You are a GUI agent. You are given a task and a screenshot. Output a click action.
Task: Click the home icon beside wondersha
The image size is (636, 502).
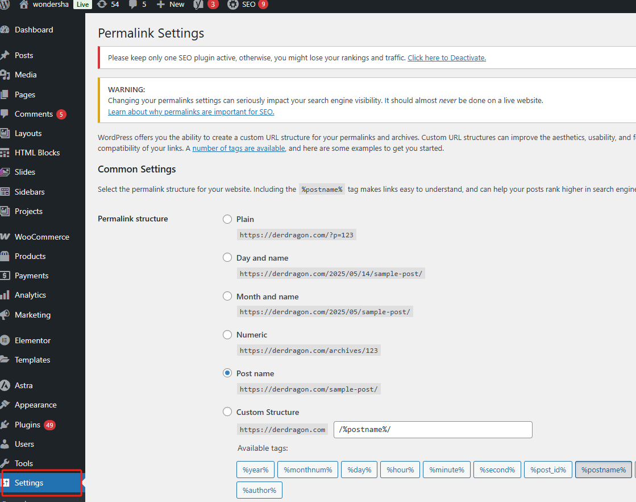(23, 5)
